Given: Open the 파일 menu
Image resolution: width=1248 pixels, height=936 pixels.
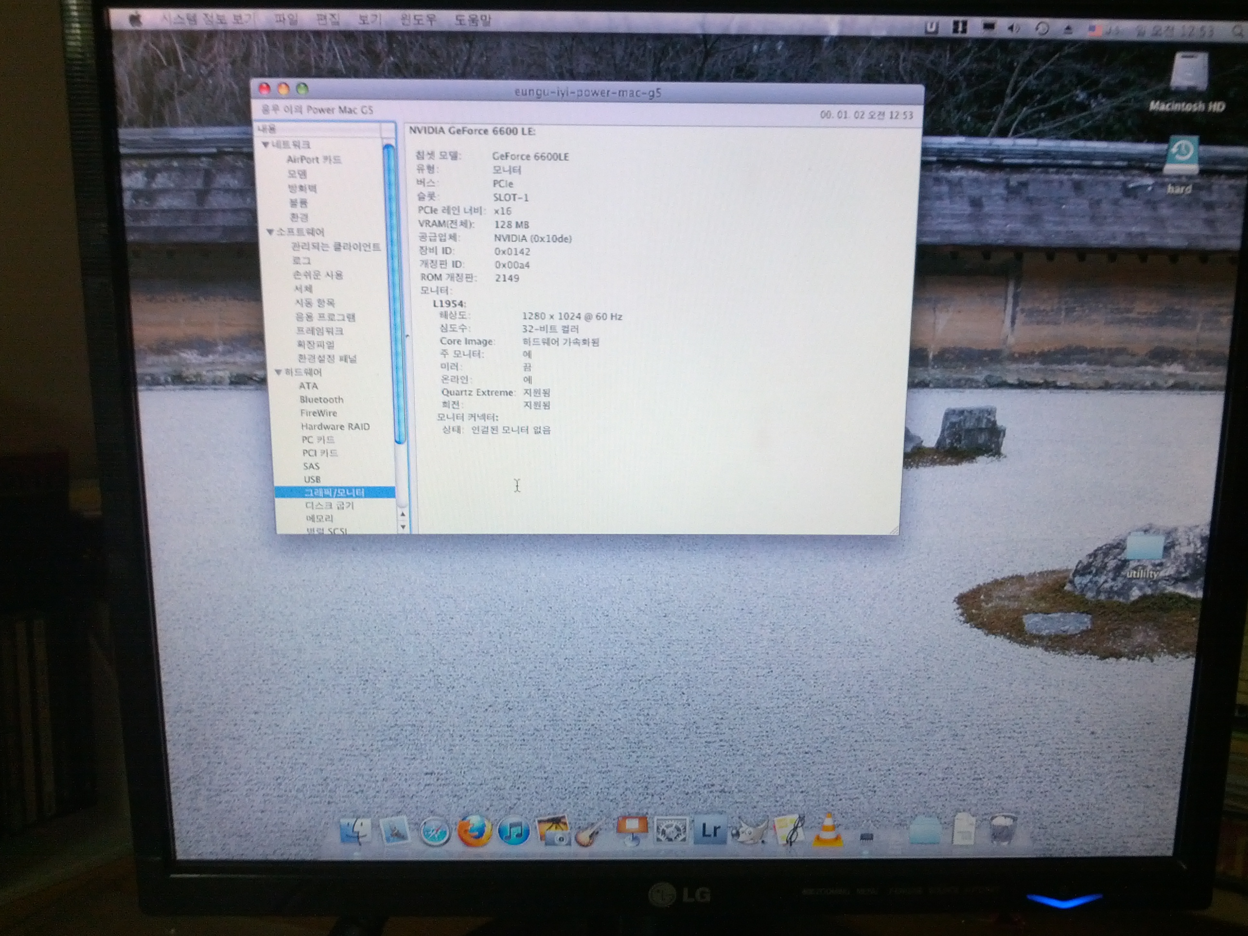Looking at the screenshot, I should pos(286,20).
